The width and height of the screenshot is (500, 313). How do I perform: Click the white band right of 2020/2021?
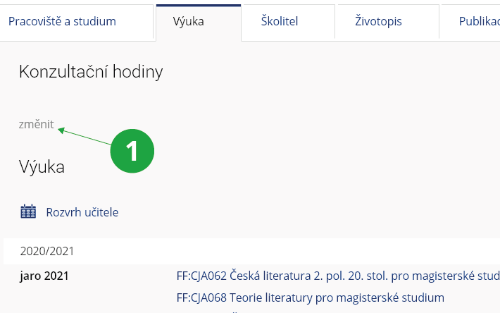click(x=282, y=251)
